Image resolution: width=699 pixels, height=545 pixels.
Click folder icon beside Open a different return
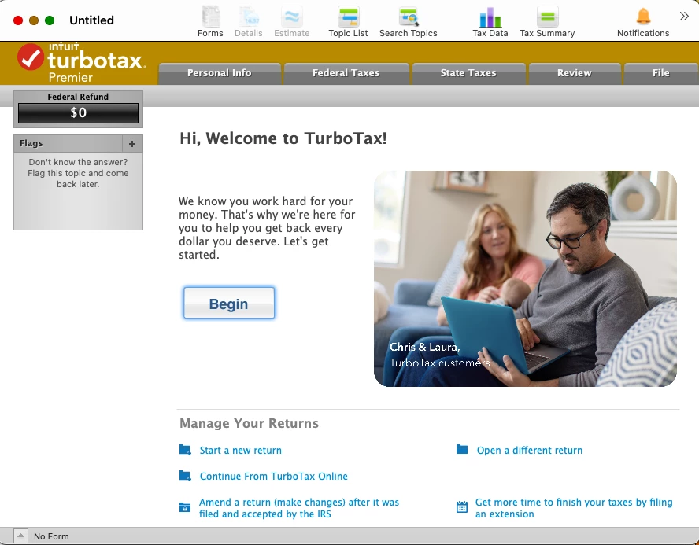pyautogui.click(x=462, y=449)
